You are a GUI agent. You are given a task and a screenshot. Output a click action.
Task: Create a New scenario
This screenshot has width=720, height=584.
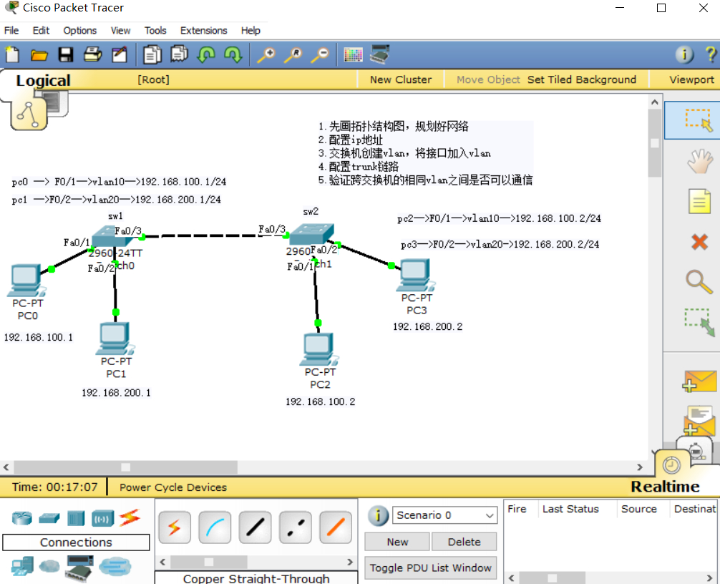tap(397, 542)
